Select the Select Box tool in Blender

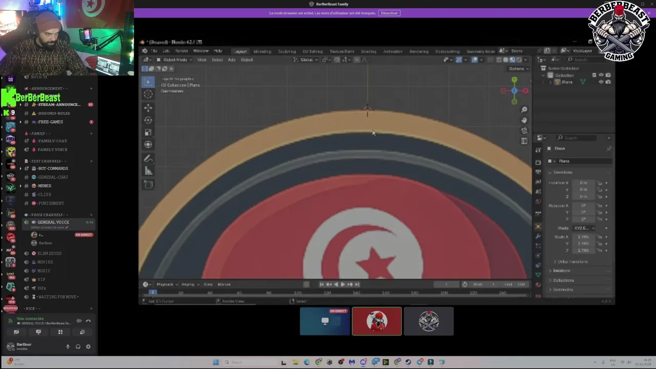[x=148, y=81]
